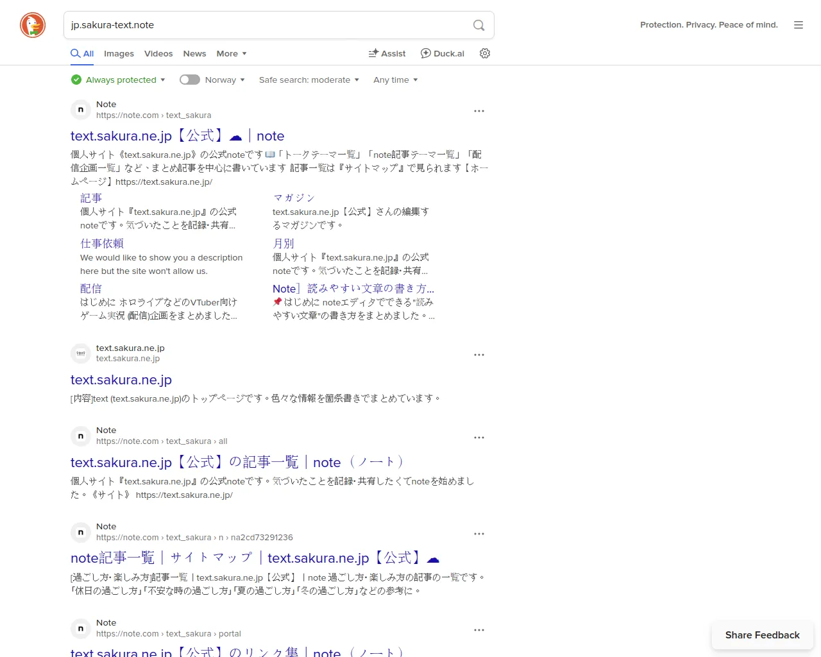Select the All results tab
The height and width of the screenshot is (657, 821).
click(x=82, y=53)
